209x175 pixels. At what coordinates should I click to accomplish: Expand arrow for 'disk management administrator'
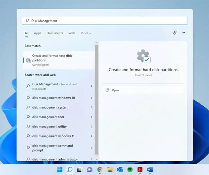pyautogui.click(x=91, y=159)
